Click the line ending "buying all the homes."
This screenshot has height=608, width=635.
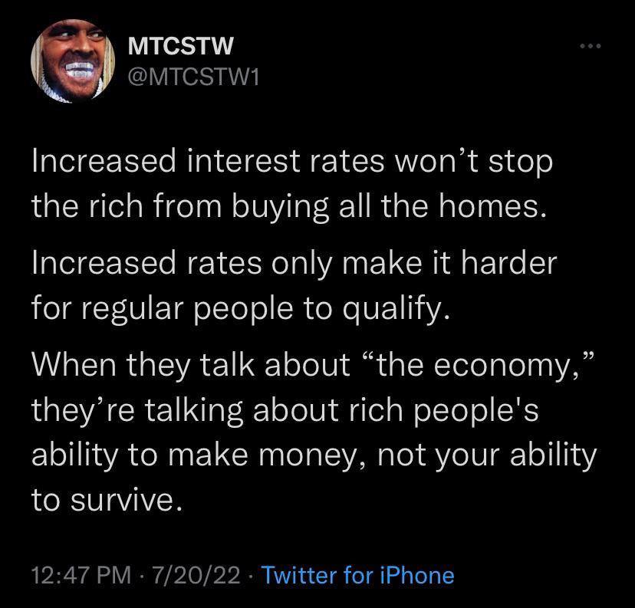click(x=288, y=208)
